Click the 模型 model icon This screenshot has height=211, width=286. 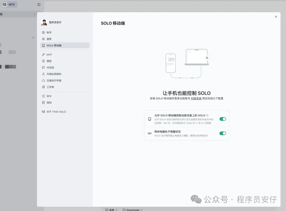pos(43,61)
